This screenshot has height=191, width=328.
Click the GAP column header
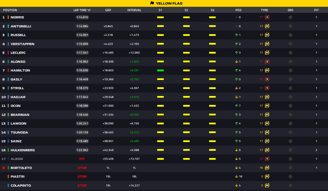pos(108,10)
